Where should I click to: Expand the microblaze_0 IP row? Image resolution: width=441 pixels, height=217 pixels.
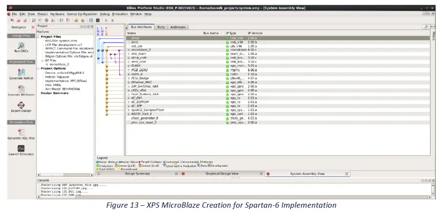pyautogui.click(x=129, y=50)
